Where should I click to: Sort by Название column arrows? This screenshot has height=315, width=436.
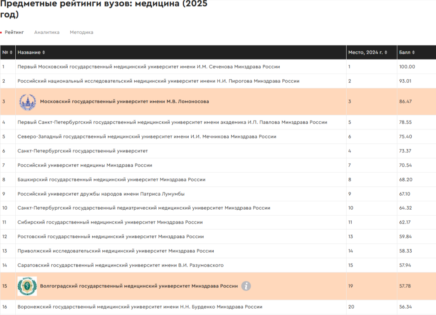(x=44, y=52)
